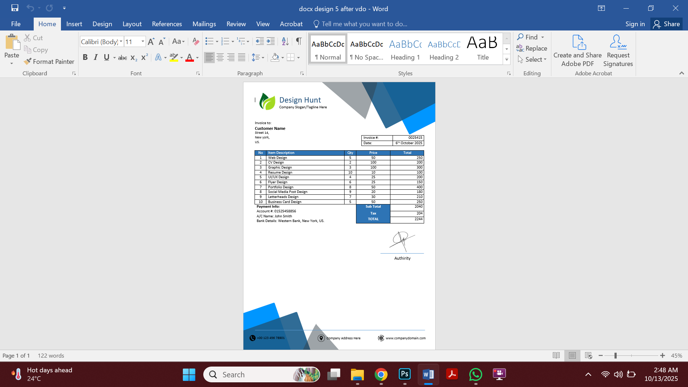Toggle Show/Hide paragraph marks
The width and height of the screenshot is (688, 387).
coord(299,41)
